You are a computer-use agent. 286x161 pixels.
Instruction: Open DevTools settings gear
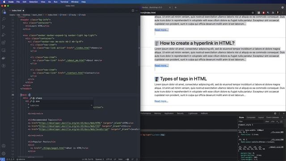tap(275, 113)
